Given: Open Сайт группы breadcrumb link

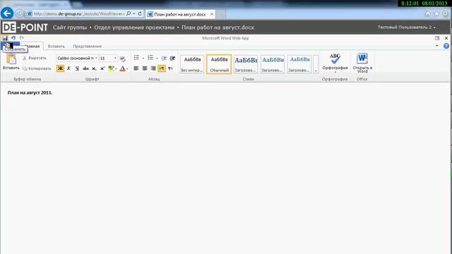Looking at the screenshot, I should [70, 28].
